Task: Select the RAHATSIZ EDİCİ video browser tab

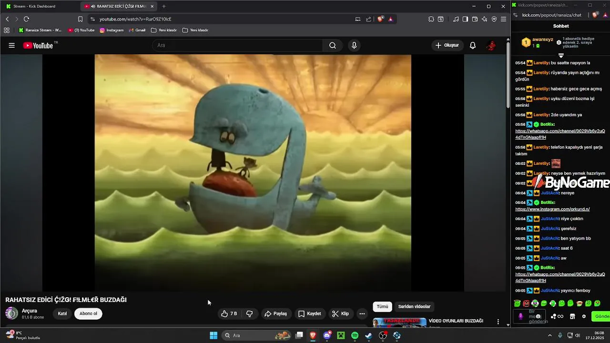Action: [x=118, y=6]
